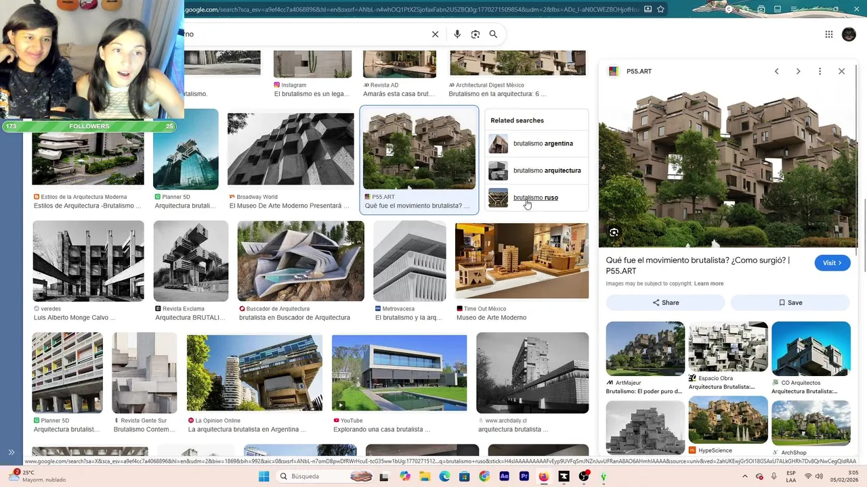Launch After Effects from the taskbar
Image resolution: width=867 pixels, height=487 pixels.
(504, 476)
